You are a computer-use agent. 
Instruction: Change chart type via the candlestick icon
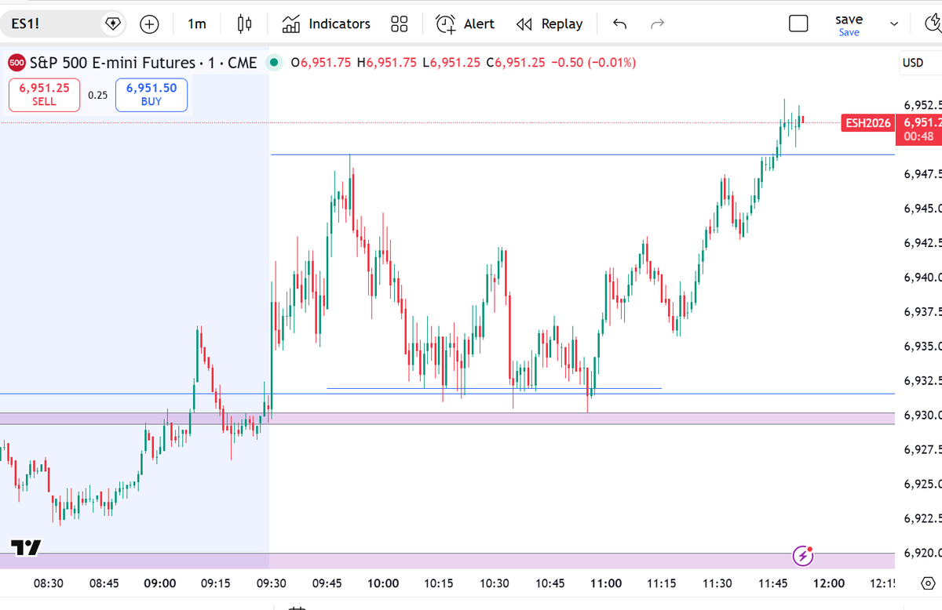[244, 24]
